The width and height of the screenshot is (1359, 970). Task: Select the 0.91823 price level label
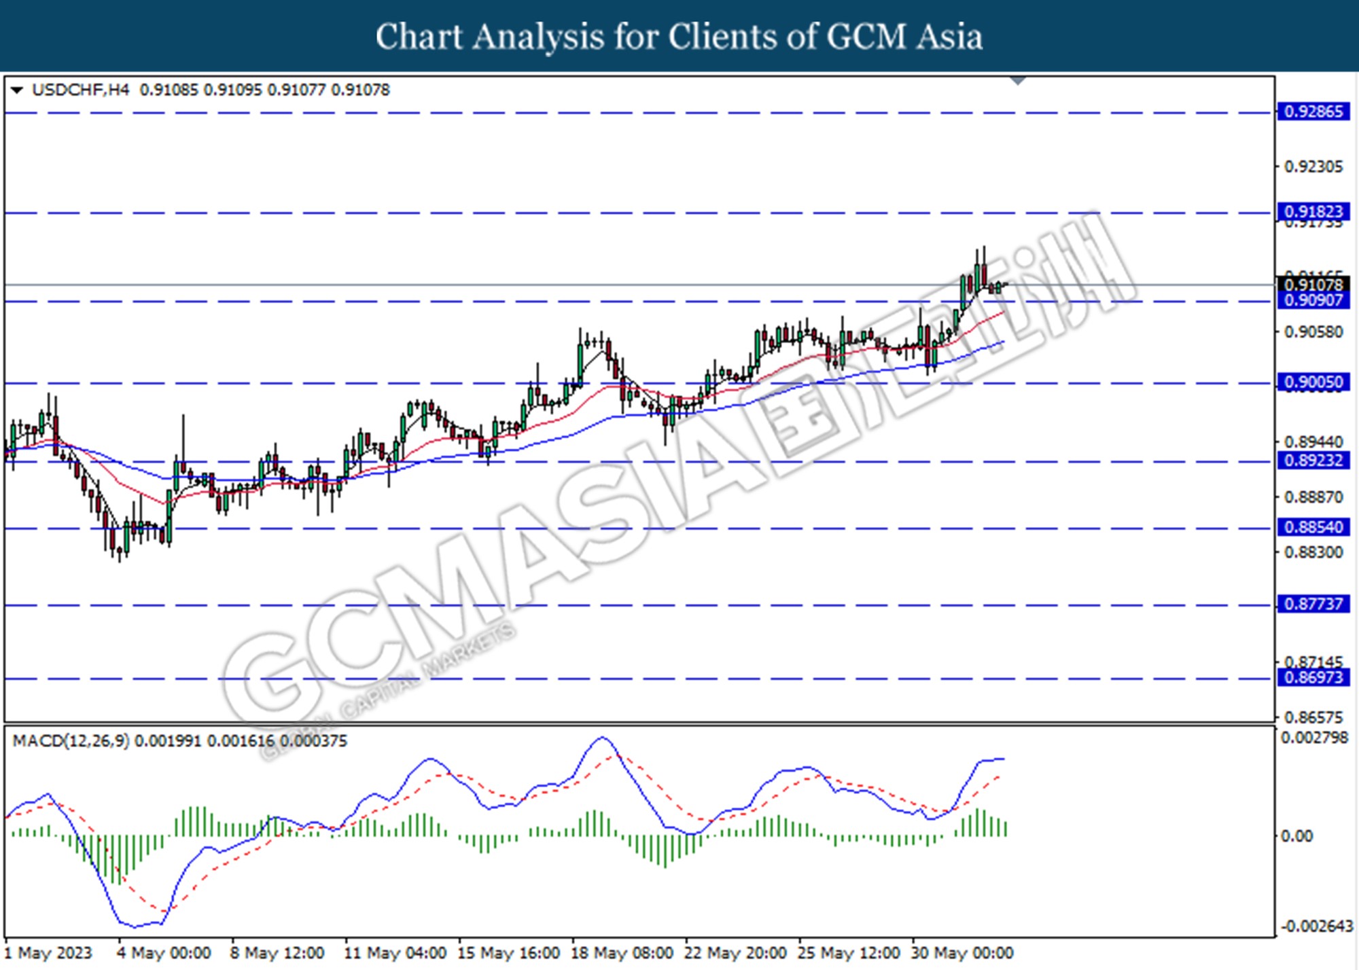[1313, 211]
